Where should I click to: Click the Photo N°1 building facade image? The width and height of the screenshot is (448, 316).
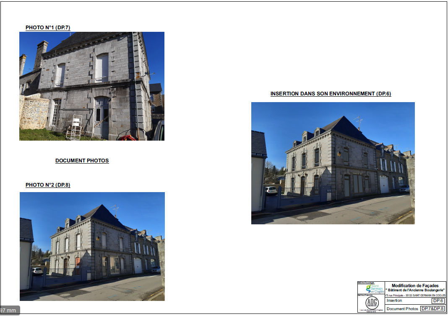92,86
